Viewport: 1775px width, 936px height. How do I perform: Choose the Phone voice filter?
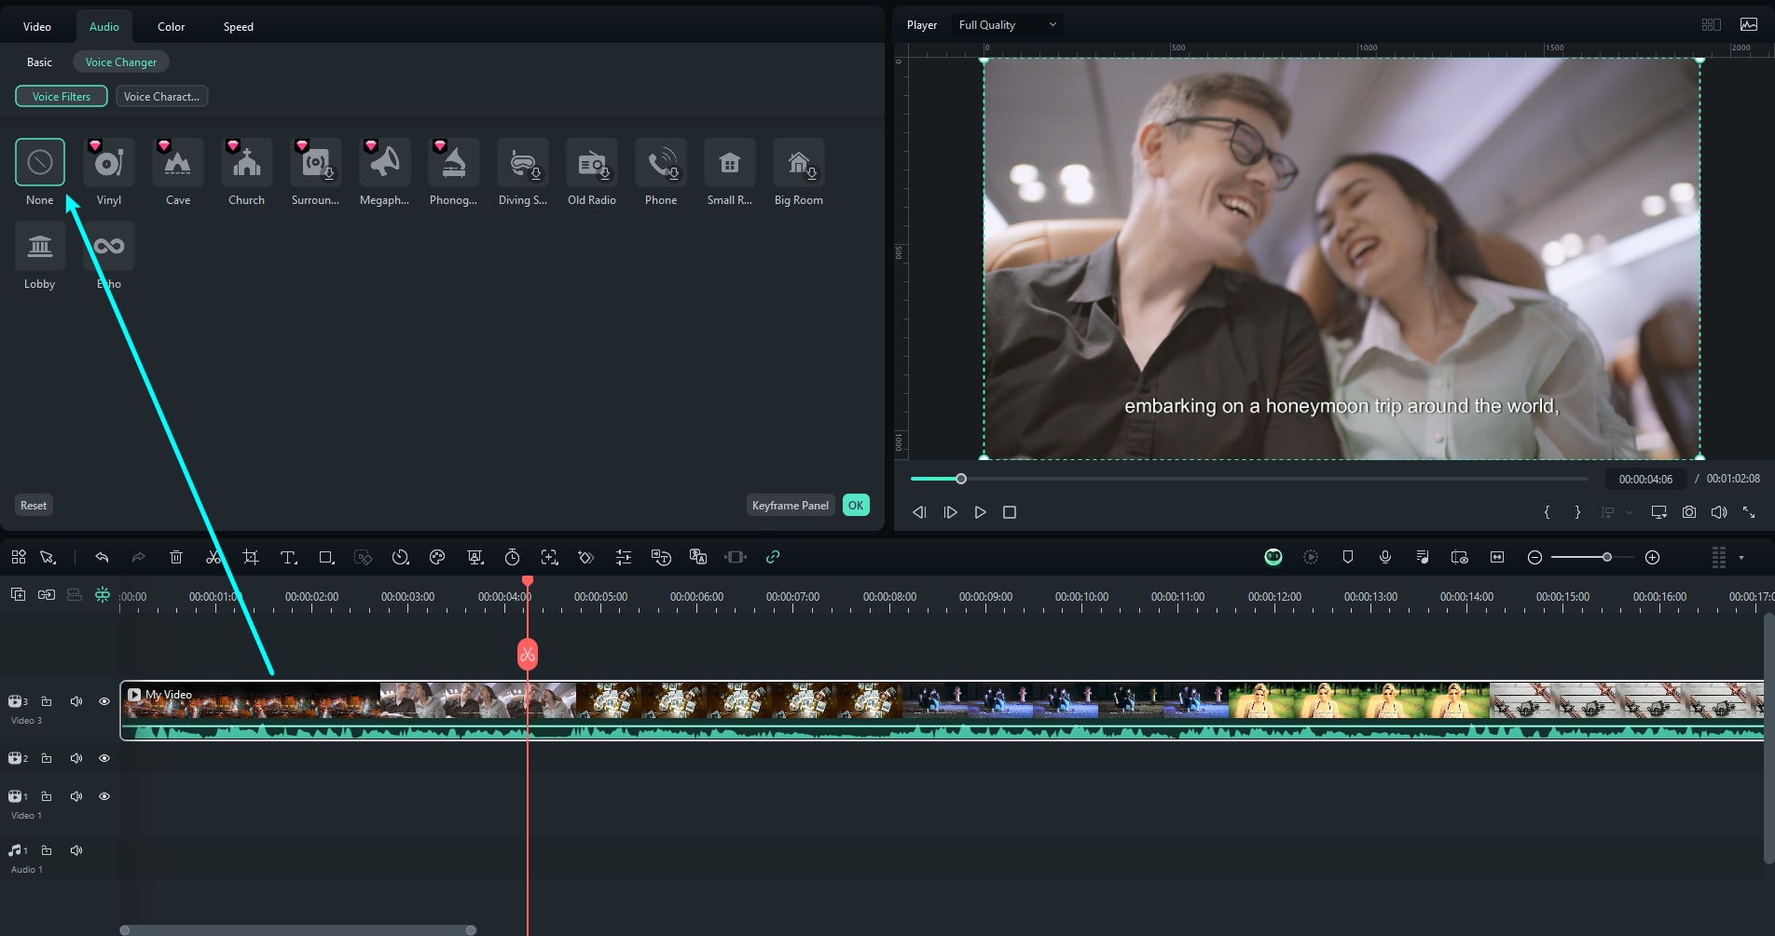[660, 164]
